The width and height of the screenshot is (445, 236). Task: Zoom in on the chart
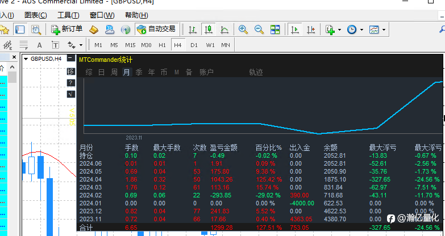pyautogui.click(x=243, y=29)
